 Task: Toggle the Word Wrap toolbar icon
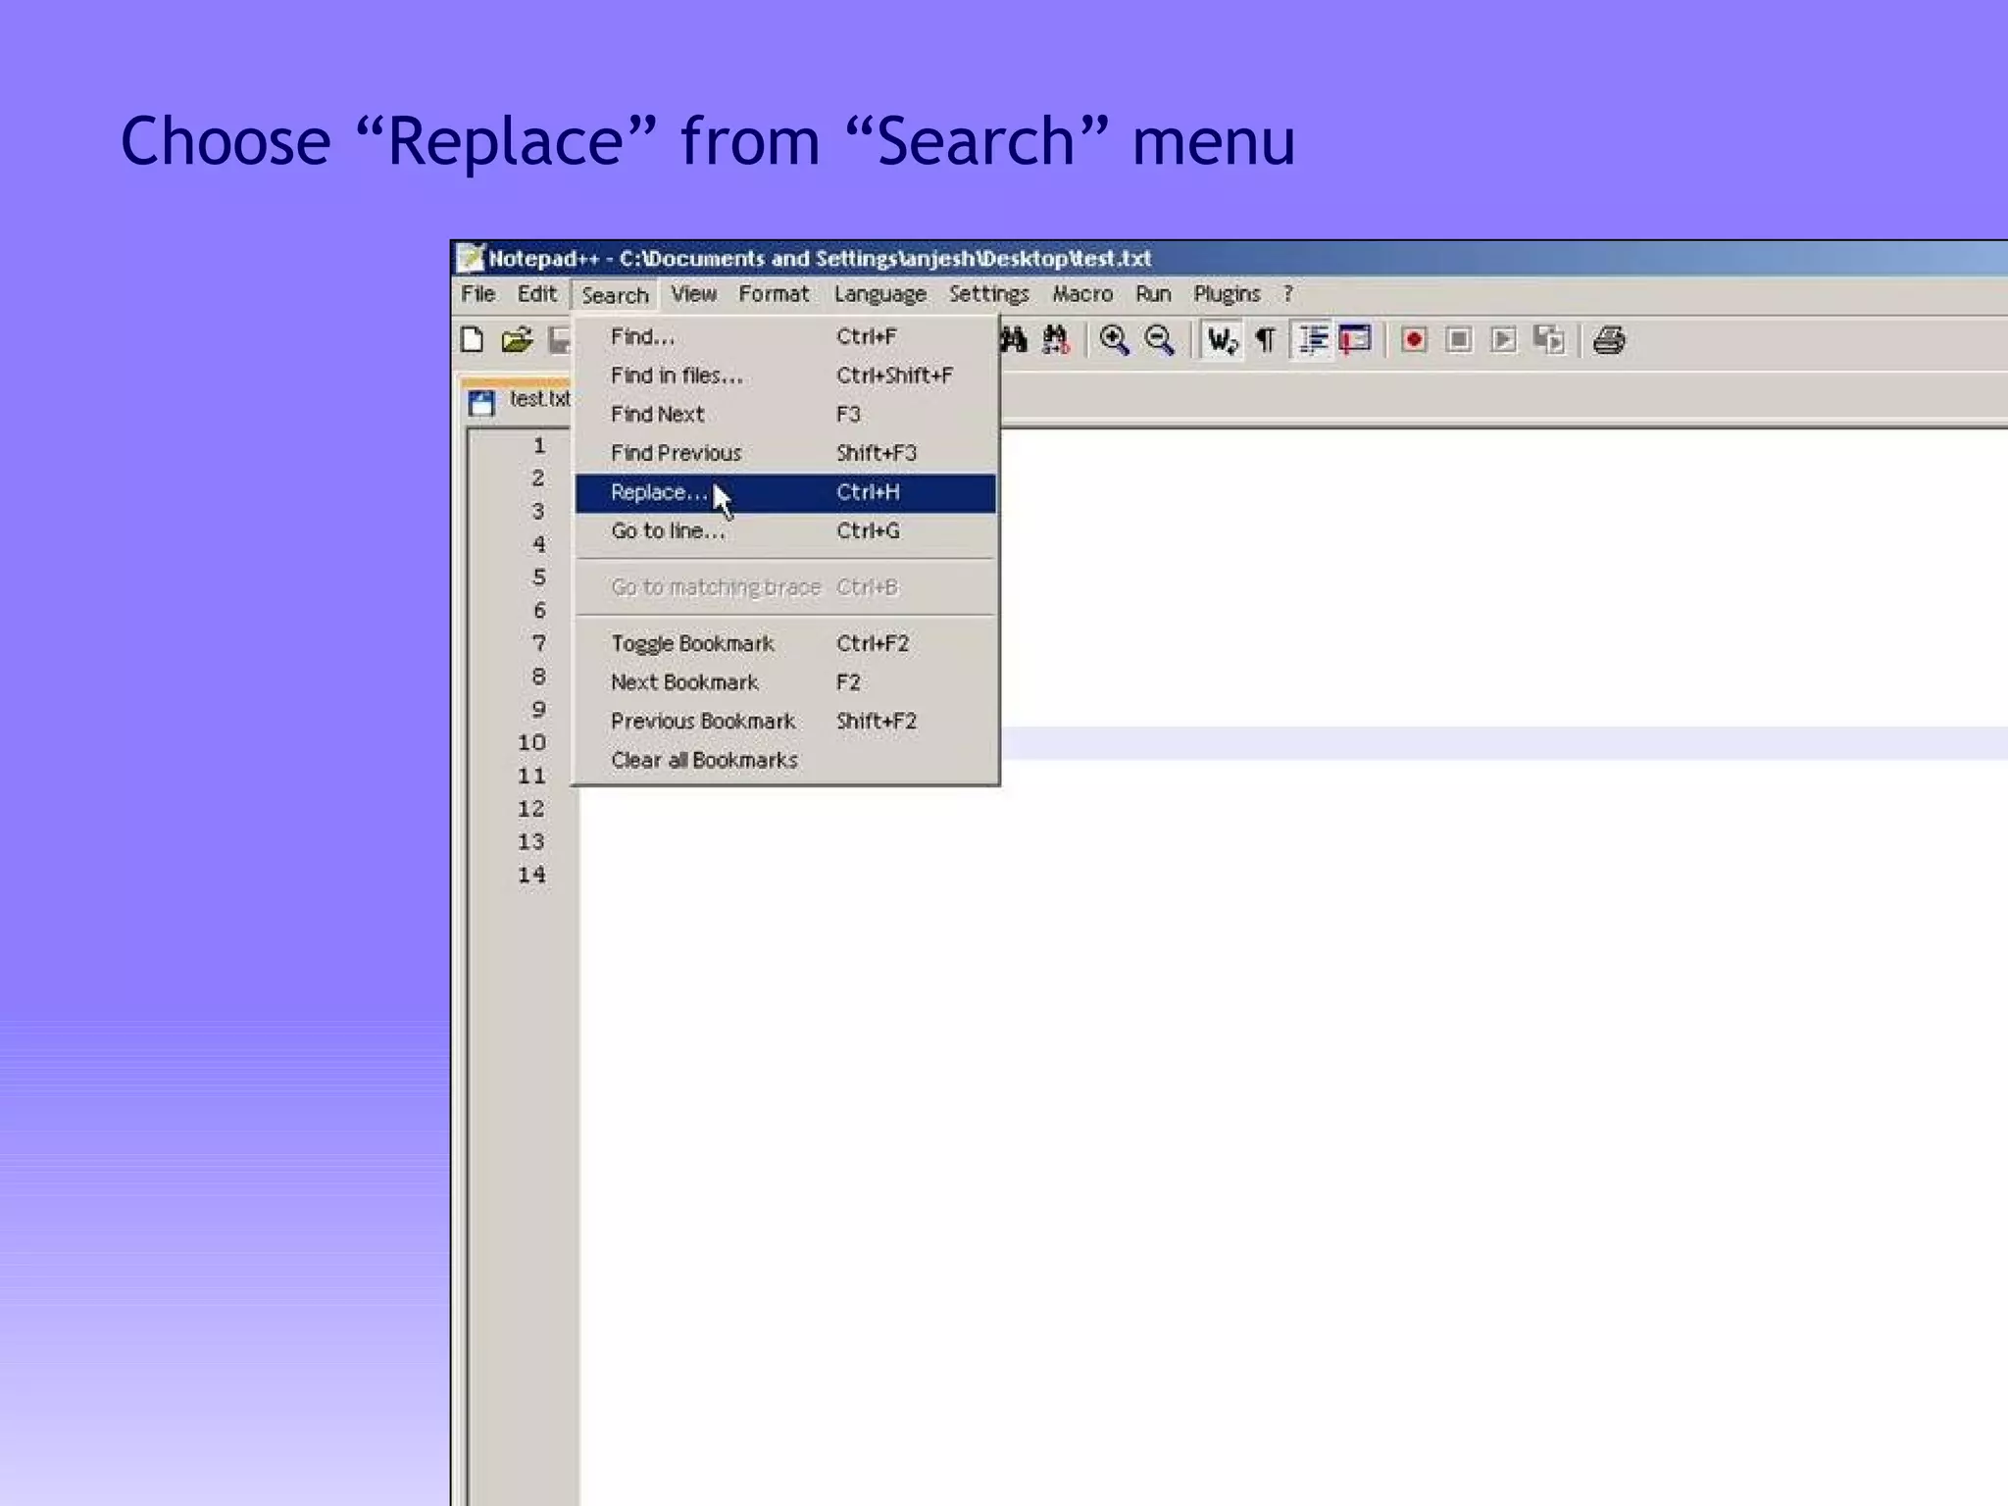[1222, 340]
